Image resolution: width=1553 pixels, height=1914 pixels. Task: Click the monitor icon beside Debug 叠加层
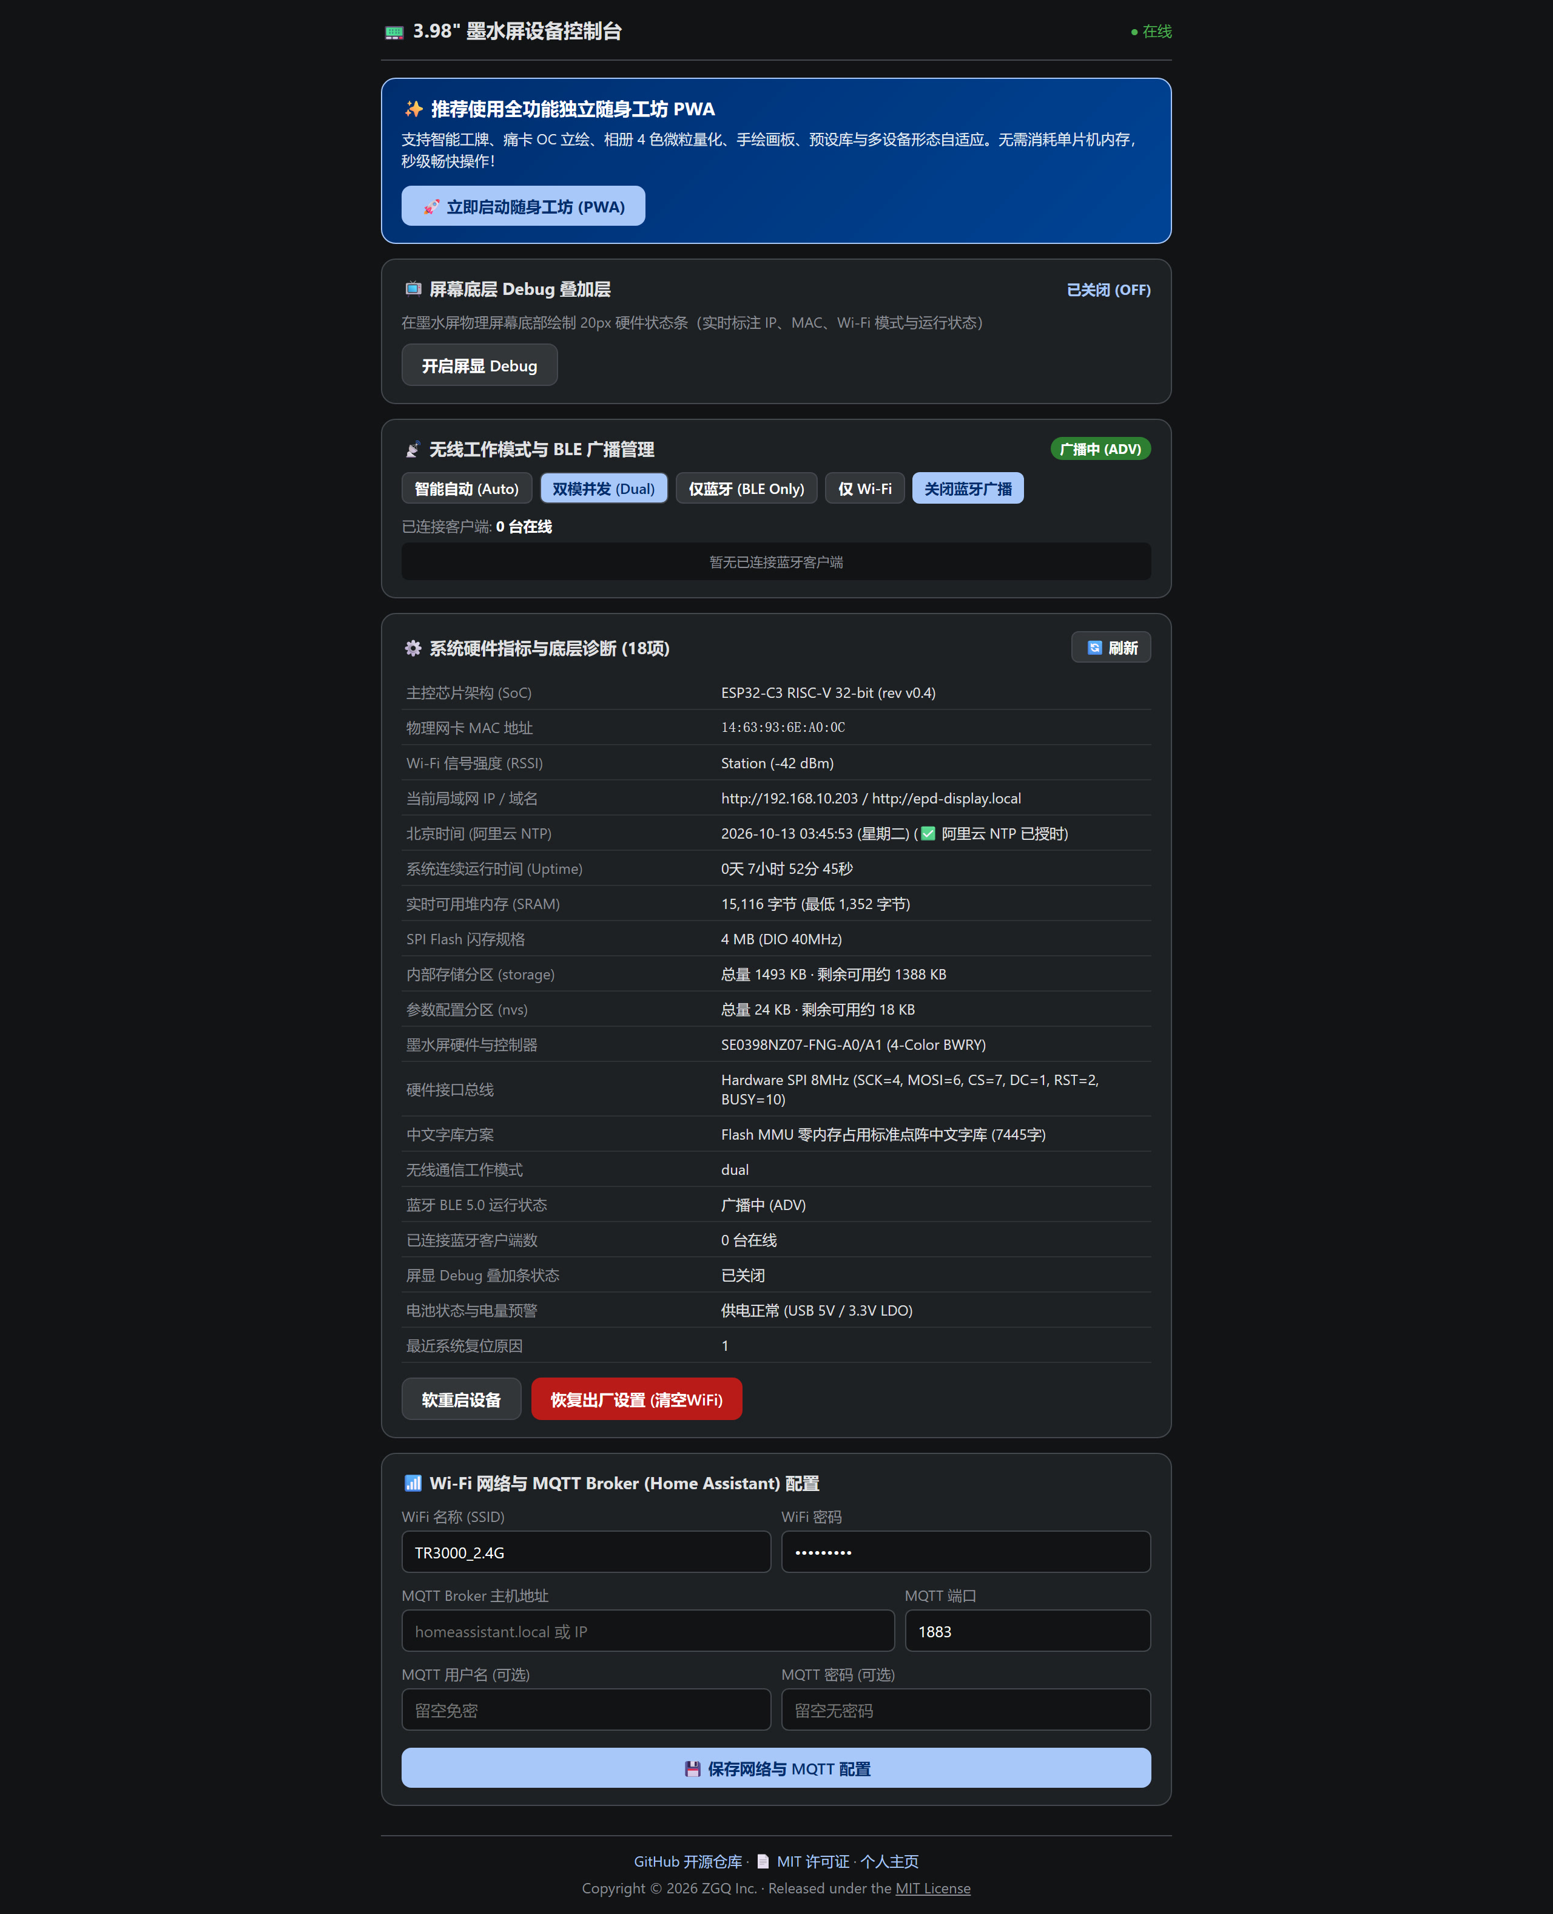click(x=413, y=288)
